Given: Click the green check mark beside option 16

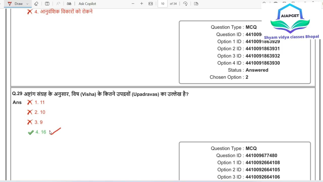Looking at the screenshot, I should pos(31,132).
